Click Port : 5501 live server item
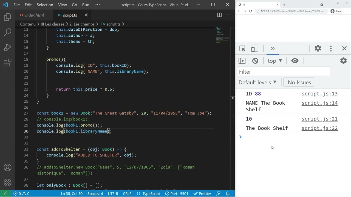 tap(177, 193)
